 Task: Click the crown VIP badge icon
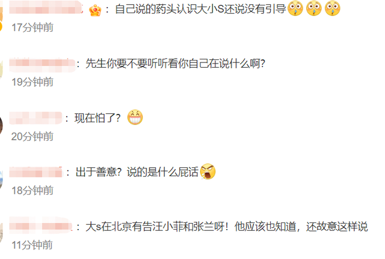pos(95,10)
